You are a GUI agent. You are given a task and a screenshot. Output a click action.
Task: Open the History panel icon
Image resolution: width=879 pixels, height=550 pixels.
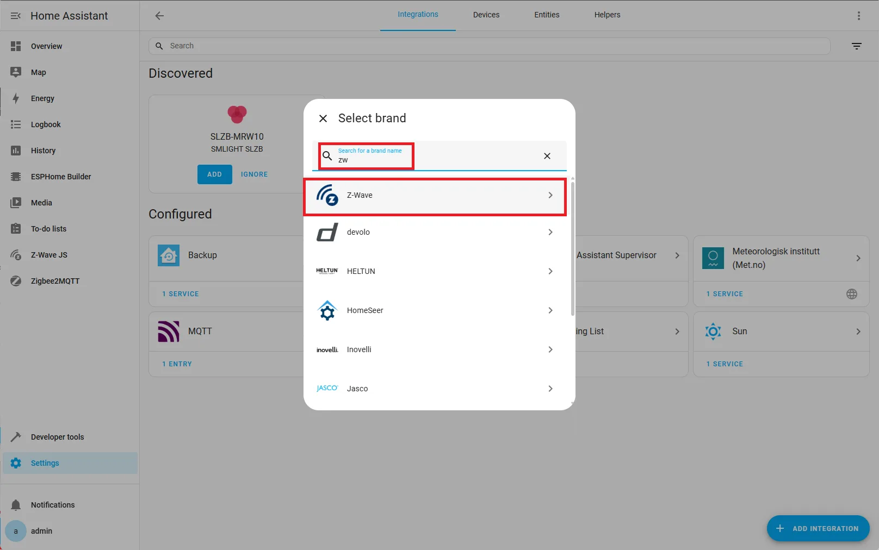[16, 151]
